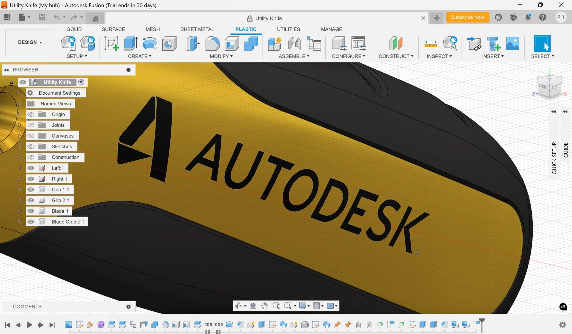Collapse the Browser panel
Viewport: 572px width, 334px height.
[7, 70]
